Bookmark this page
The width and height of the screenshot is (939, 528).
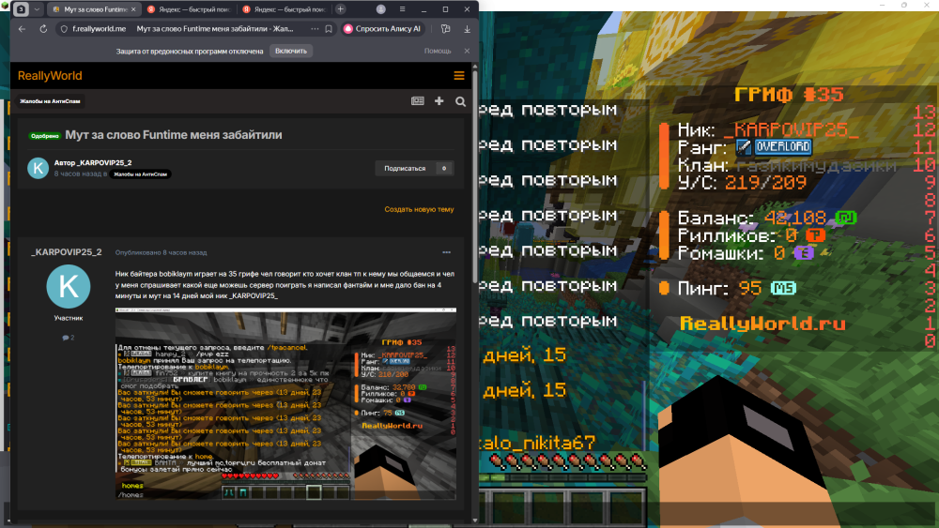point(329,29)
